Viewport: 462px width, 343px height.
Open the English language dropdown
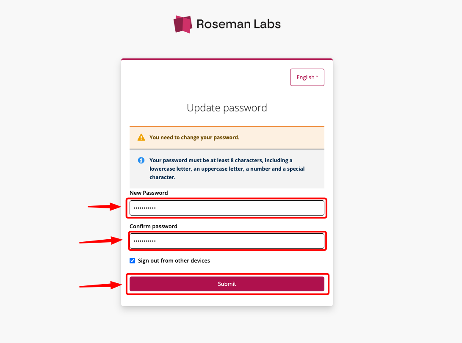tap(307, 77)
